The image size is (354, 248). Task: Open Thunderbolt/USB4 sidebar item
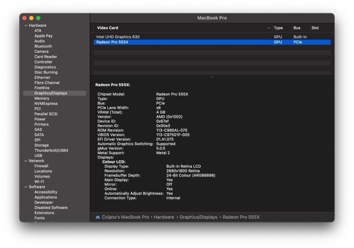51,150
